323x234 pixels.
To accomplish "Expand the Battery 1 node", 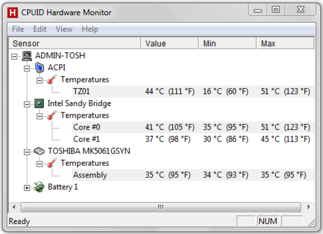I will point(27,188).
